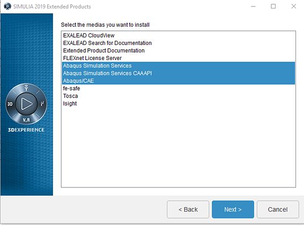Select Isight in the media list

[179, 103]
